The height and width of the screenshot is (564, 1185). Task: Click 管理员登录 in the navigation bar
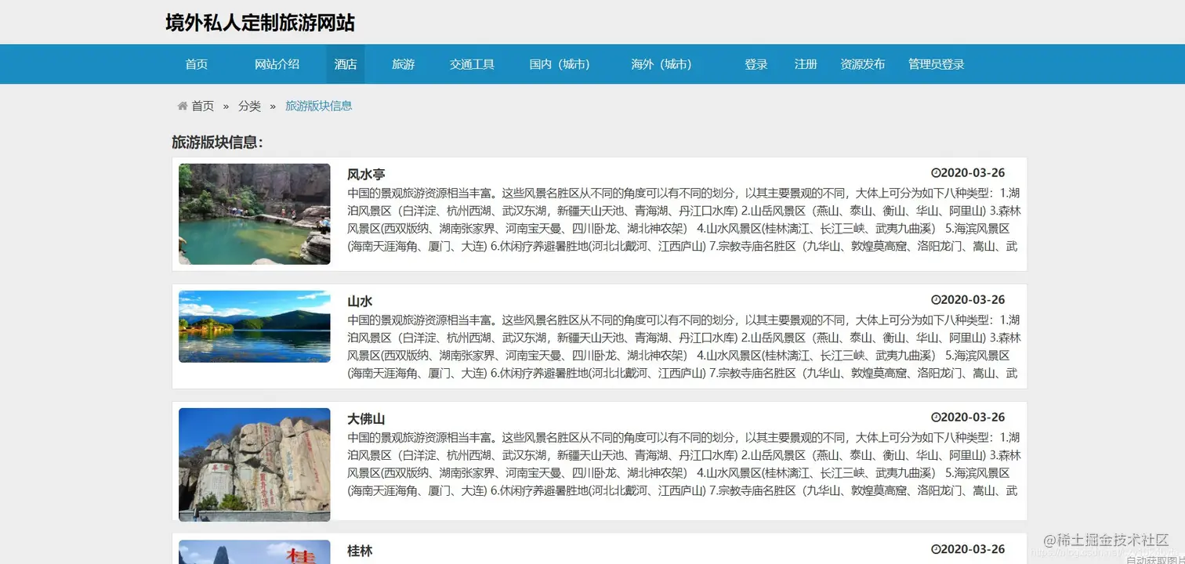(x=936, y=64)
